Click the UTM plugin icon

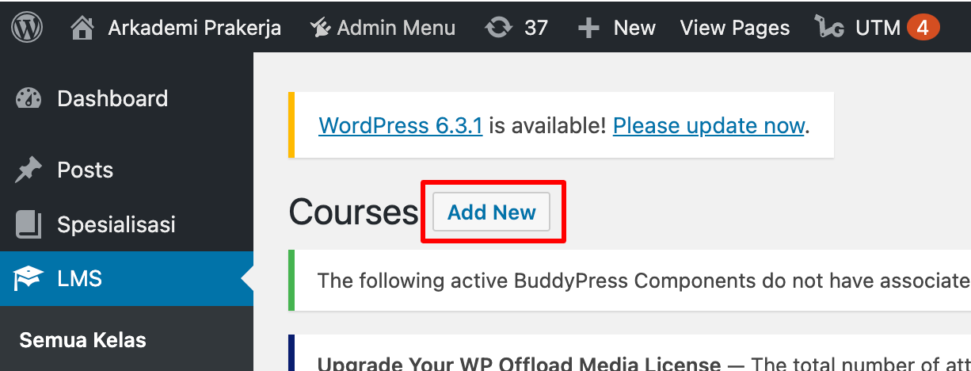tap(829, 28)
